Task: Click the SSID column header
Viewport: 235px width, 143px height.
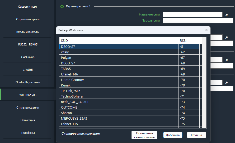Action: point(119,40)
